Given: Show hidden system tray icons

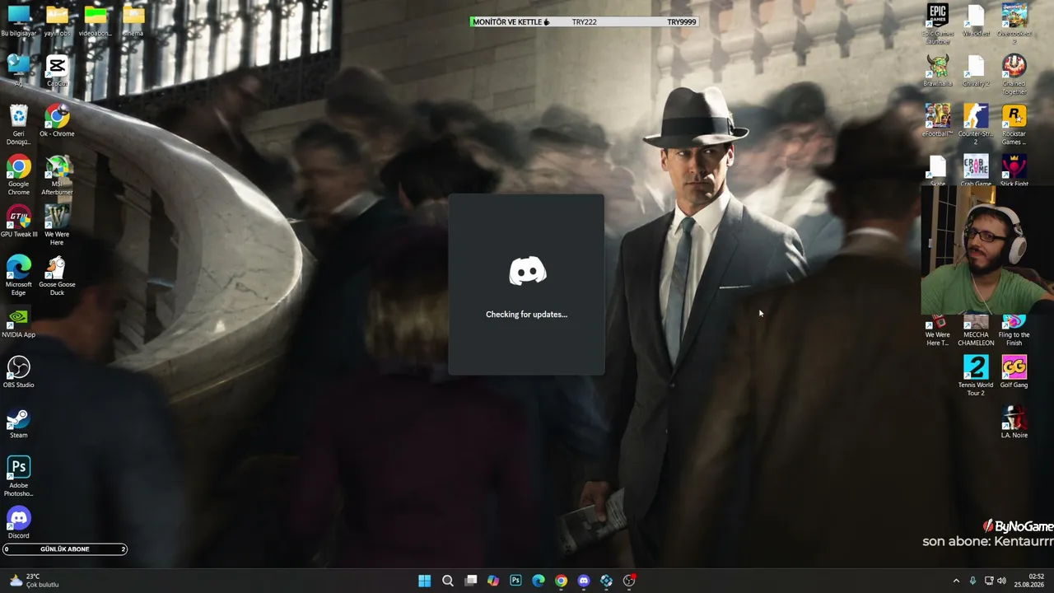Looking at the screenshot, I should 956,581.
